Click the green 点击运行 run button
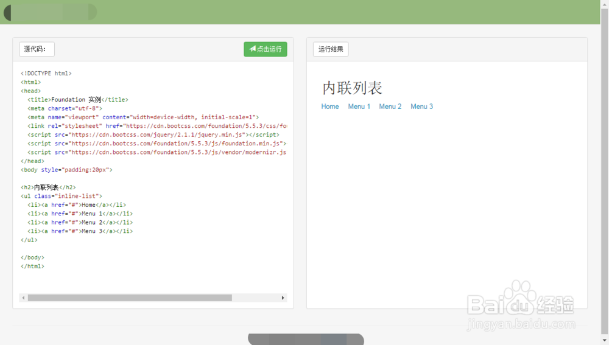Viewport: 609px width, 345px height. 266,49
